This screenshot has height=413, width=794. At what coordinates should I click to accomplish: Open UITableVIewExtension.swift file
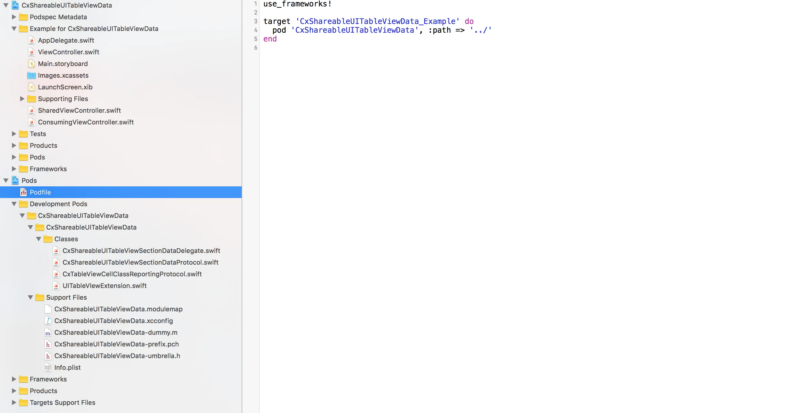tap(104, 286)
